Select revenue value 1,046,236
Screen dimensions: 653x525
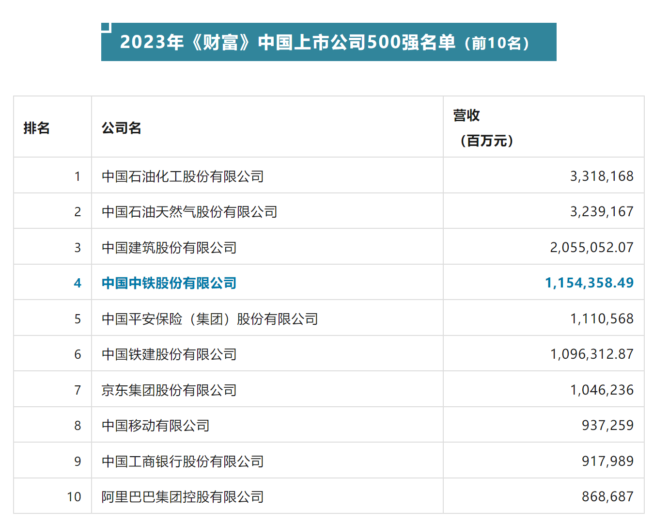pos(602,390)
